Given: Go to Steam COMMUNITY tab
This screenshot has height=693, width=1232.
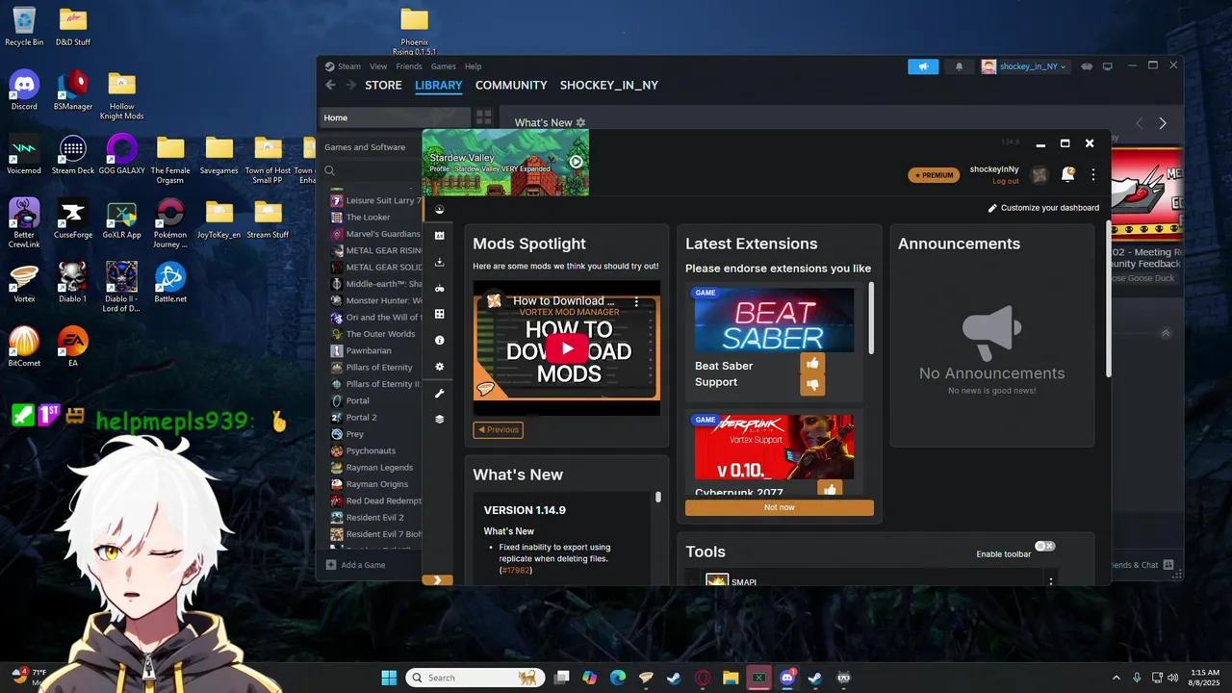Looking at the screenshot, I should tap(511, 86).
